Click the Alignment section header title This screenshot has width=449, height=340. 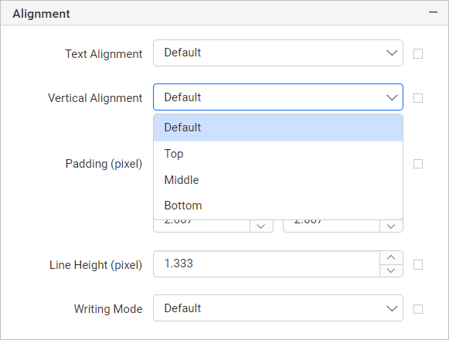[41, 13]
